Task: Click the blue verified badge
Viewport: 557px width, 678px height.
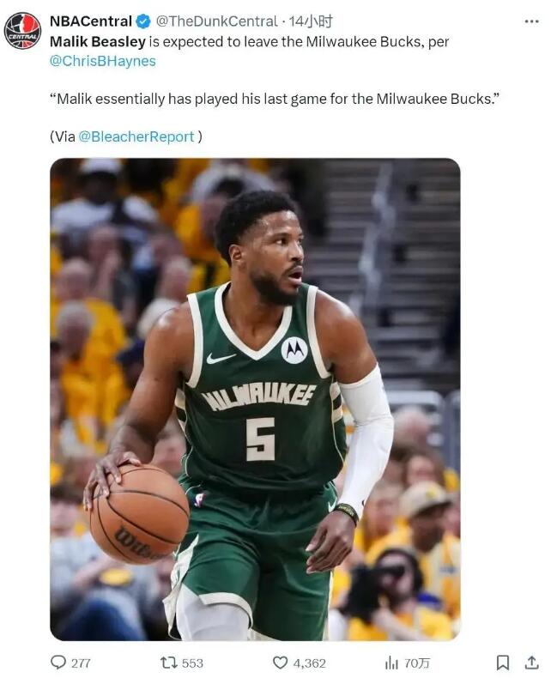Action: point(143,21)
